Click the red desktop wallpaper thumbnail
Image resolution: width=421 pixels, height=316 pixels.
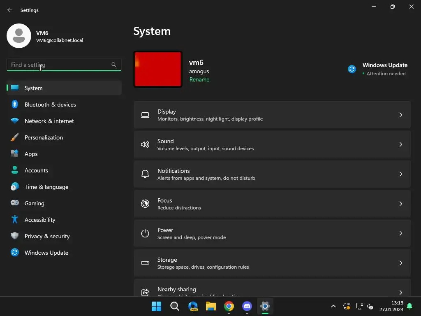tap(158, 69)
